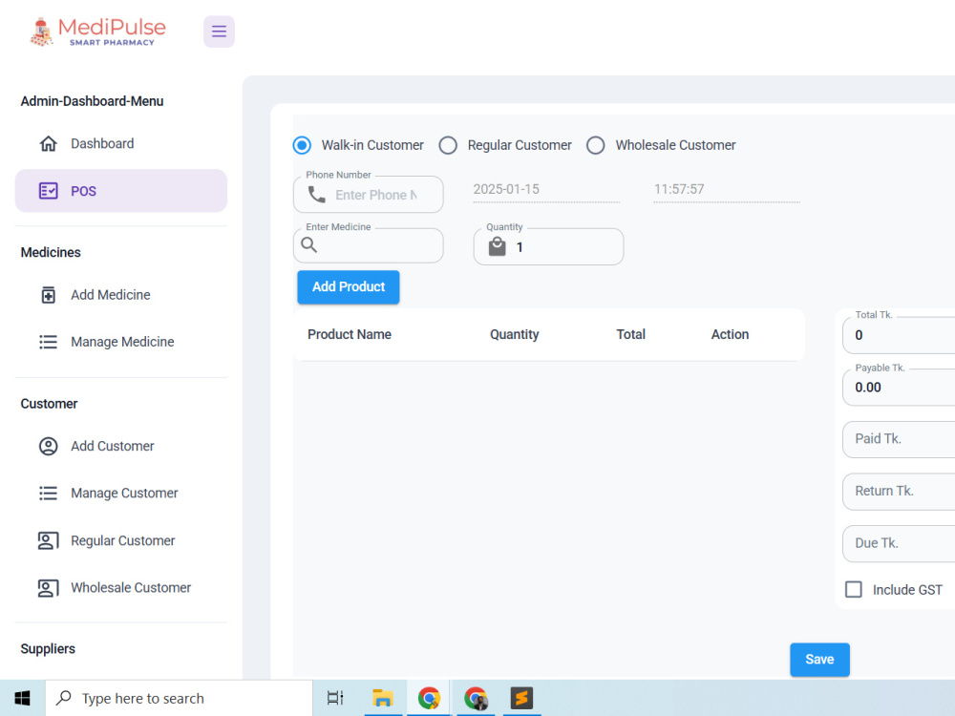The height and width of the screenshot is (716, 955).
Task: Click the Total Tk. field
Action: pos(899,335)
